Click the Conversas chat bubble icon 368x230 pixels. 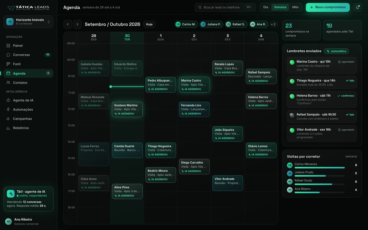pyautogui.click(x=8, y=55)
